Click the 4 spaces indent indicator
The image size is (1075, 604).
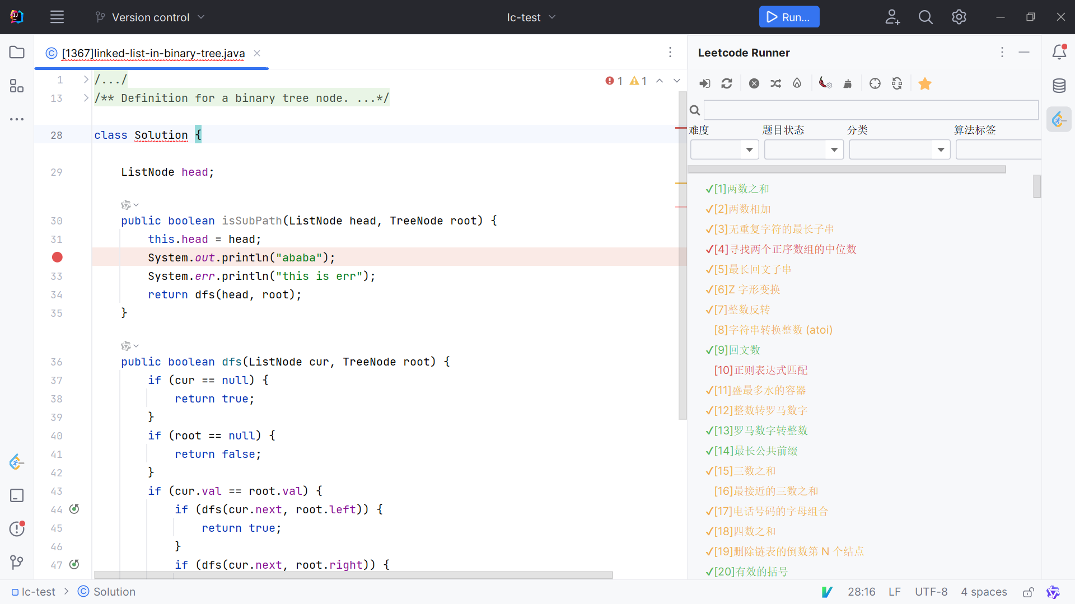point(984,592)
